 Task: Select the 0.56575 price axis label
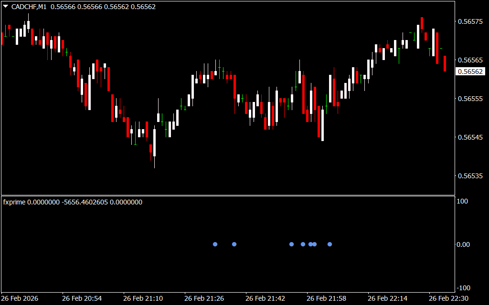[x=470, y=21]
